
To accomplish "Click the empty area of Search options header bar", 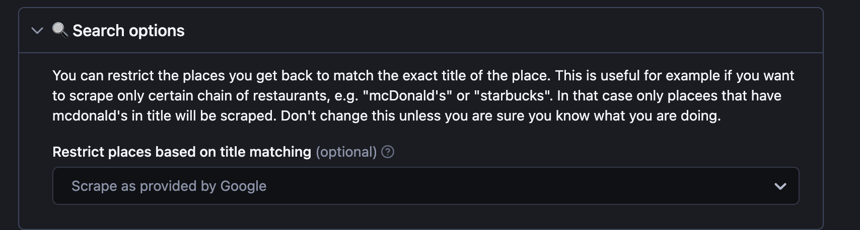I will click(504, 31).
